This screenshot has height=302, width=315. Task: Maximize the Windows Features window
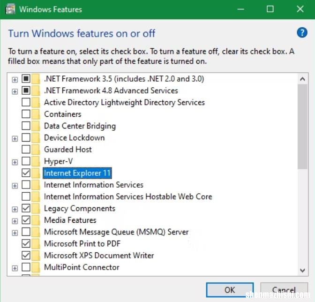[270, 9]
